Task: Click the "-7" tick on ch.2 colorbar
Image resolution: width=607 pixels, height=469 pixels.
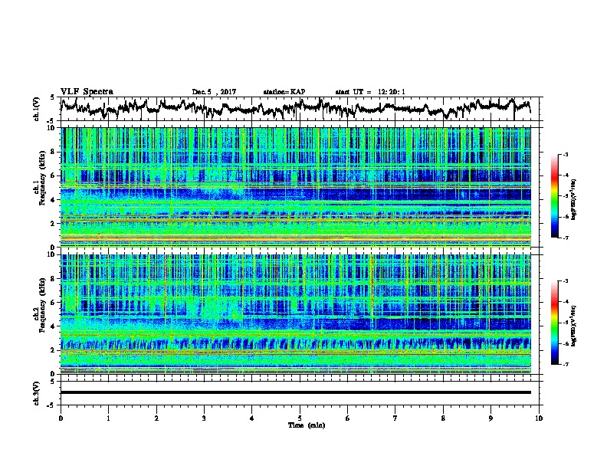Action: pyautogui.click(x=565, y=365)
